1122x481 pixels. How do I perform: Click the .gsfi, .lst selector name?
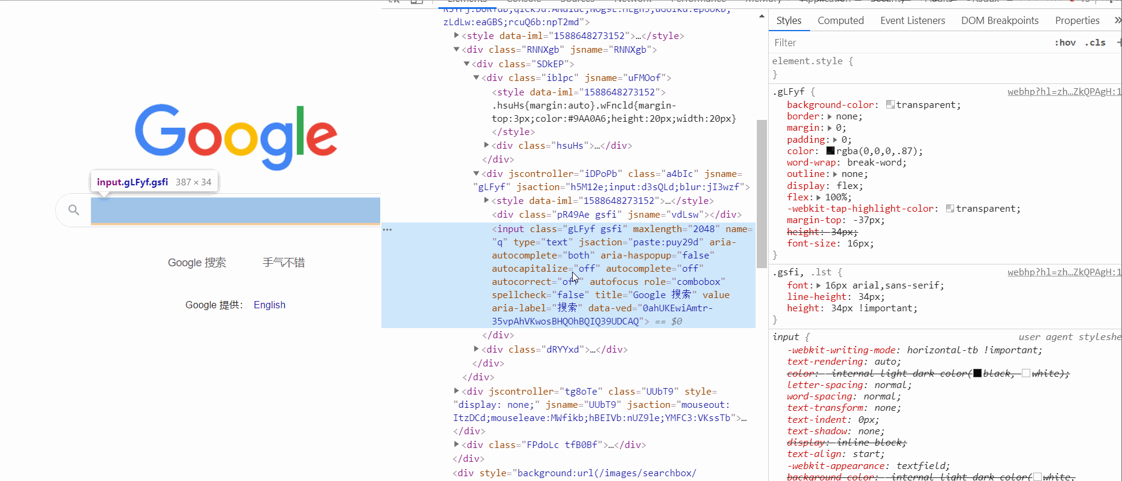point(802,272)
